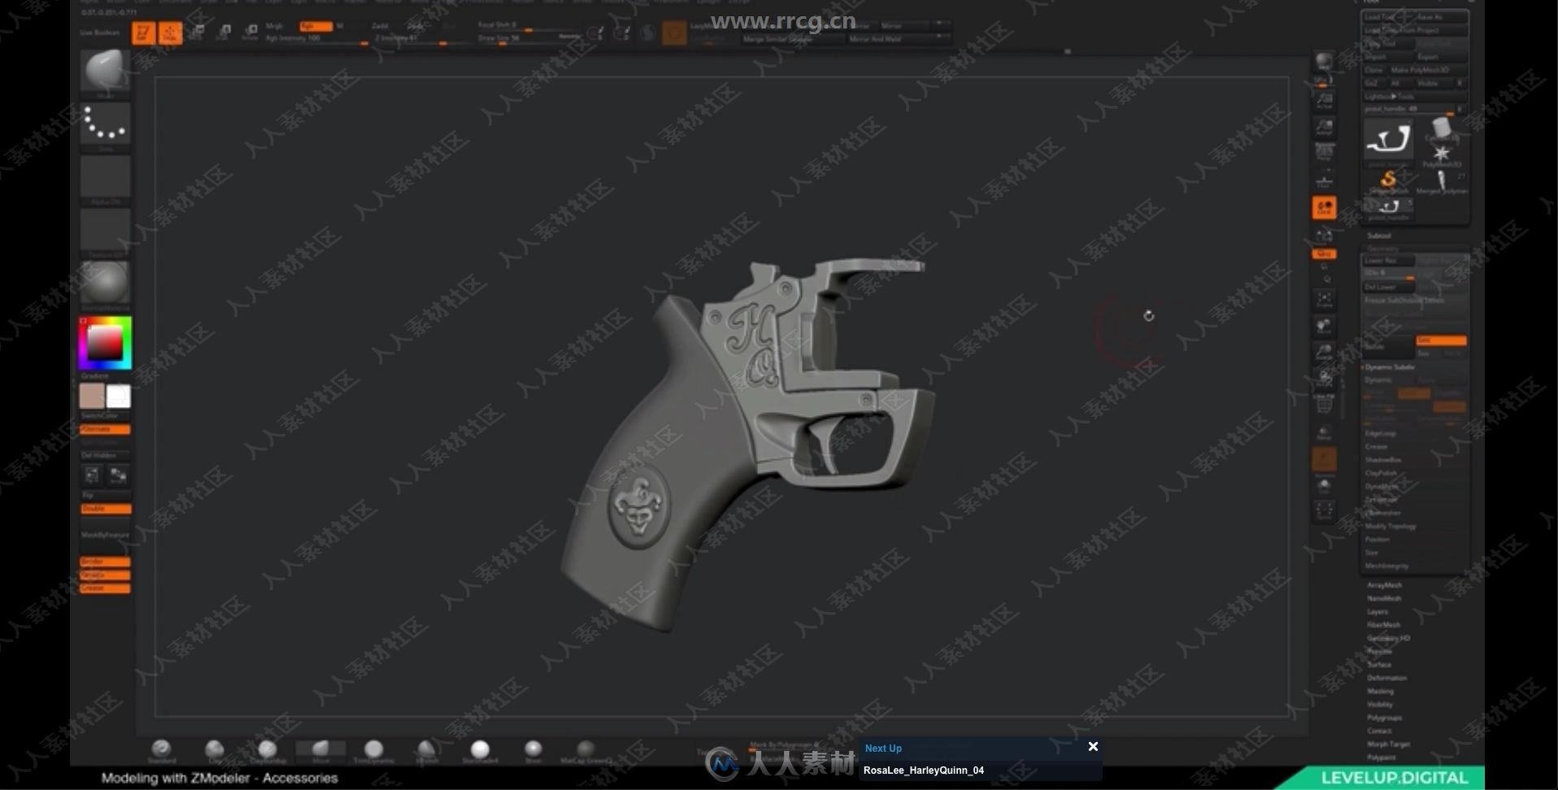Select the white secondary color swatch
The image size is (1558, 790).
pyautogui.click(x=119, y=396)
